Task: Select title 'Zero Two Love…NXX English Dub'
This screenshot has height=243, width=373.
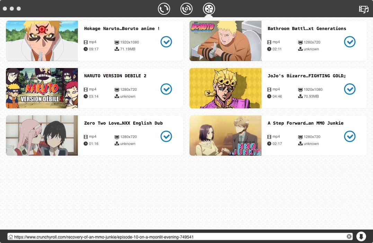Action: point(123,123)
